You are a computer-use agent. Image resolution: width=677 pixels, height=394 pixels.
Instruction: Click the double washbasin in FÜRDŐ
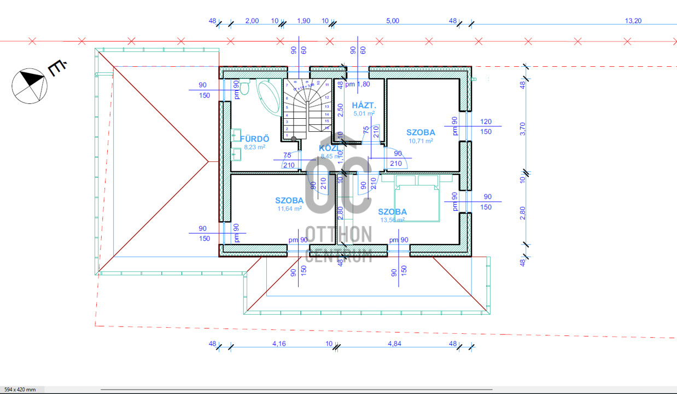click(x=236, y=144)
